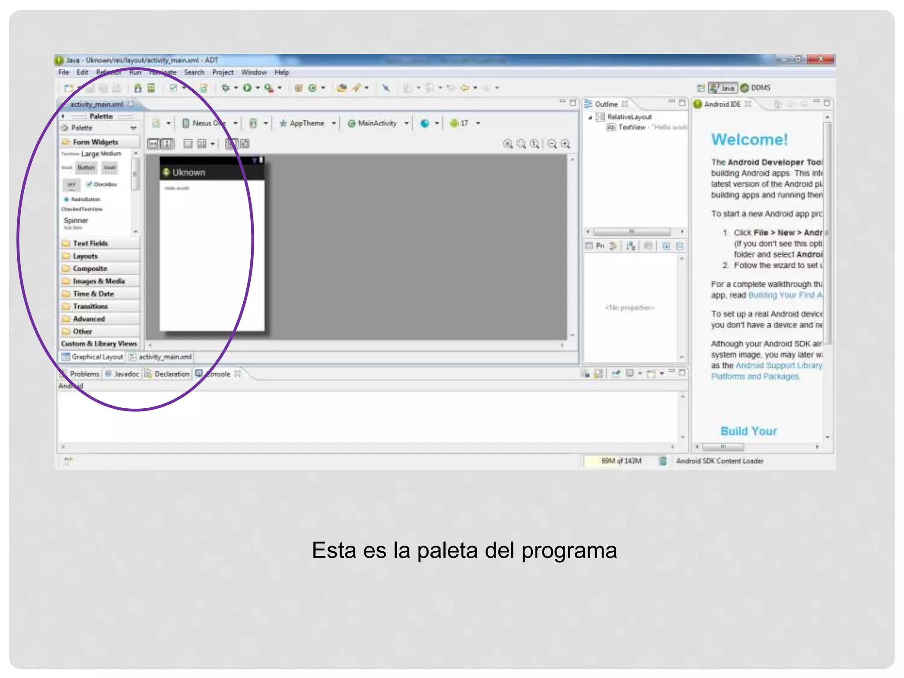This screenshot has height=678, width=904.
Task: Click the sort alphabetically icon in properties
Action: (x=631, y=246)
